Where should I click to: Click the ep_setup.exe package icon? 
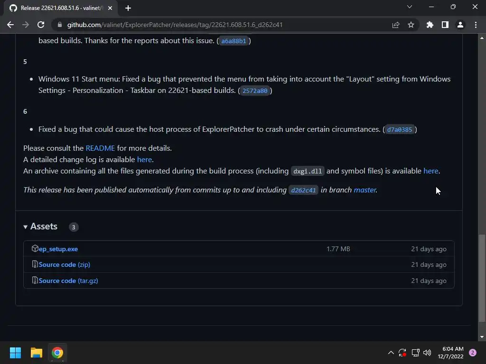[35, 248]
